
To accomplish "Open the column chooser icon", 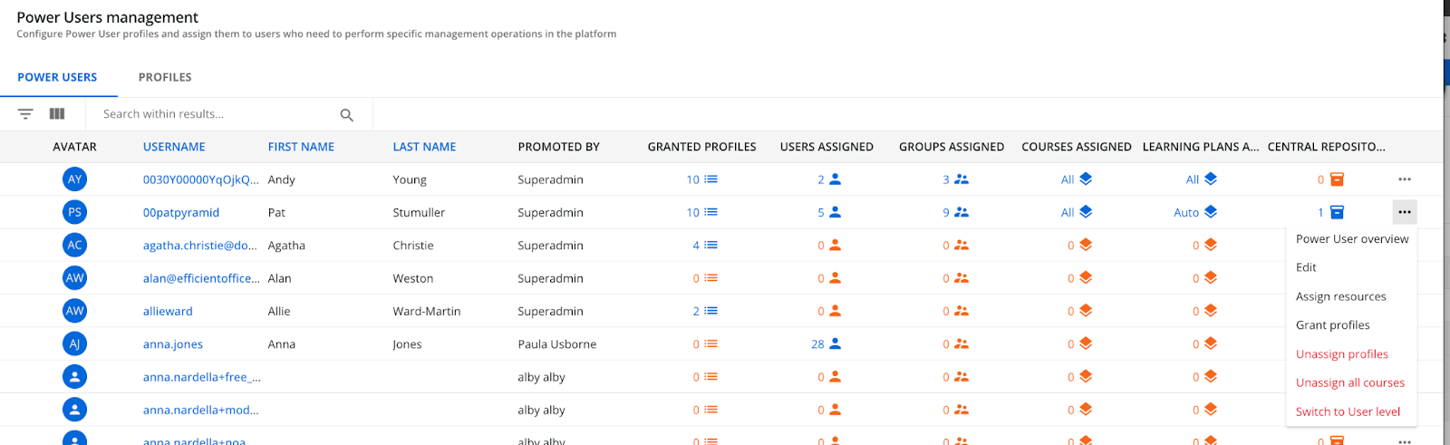I will pos(57,114).
